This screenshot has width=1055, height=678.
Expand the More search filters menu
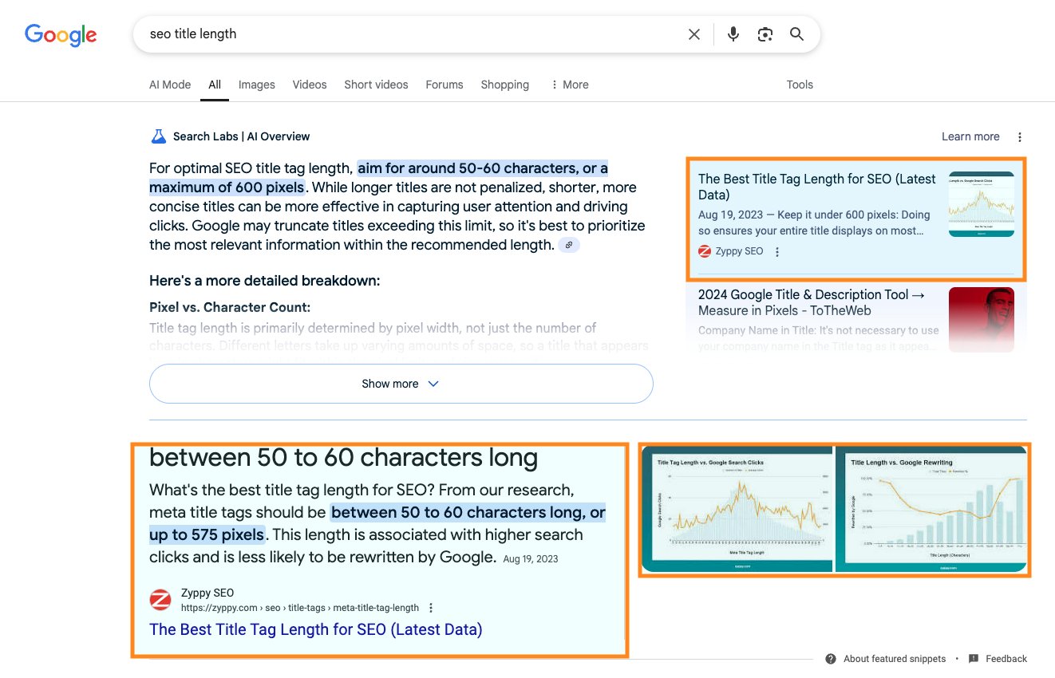tap(570, 85)
